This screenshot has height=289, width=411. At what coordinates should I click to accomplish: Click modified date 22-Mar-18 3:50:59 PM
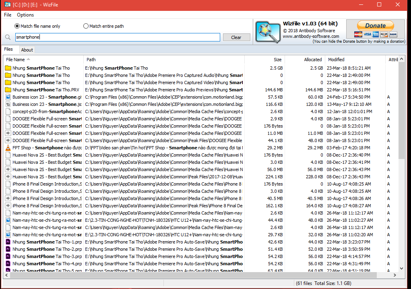tap(348, 249)
